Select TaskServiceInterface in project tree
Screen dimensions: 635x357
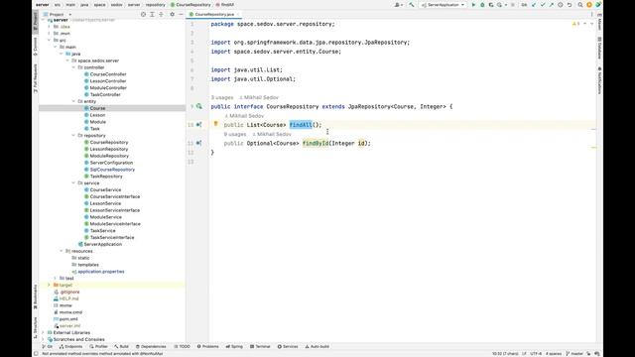[x=112, y=237]
